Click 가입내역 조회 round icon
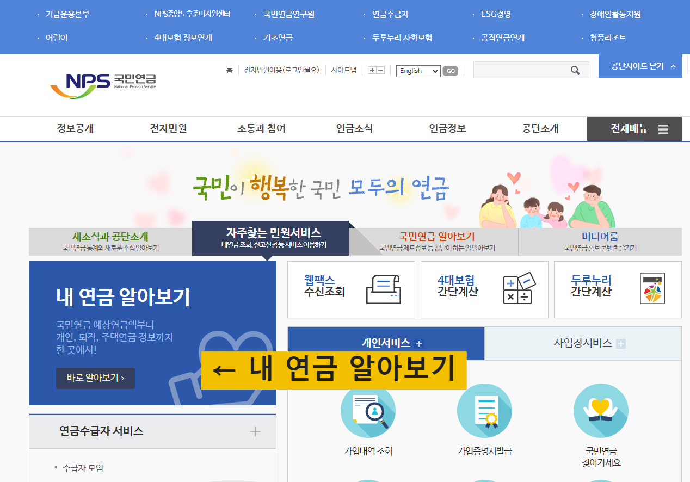The width and height of the screenshot is (690, 482). 368,411
